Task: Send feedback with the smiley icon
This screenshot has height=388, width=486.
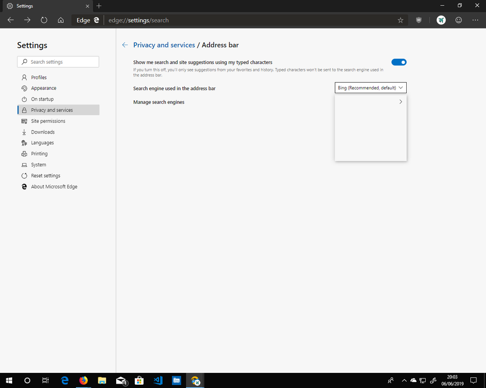Action: 458,20
